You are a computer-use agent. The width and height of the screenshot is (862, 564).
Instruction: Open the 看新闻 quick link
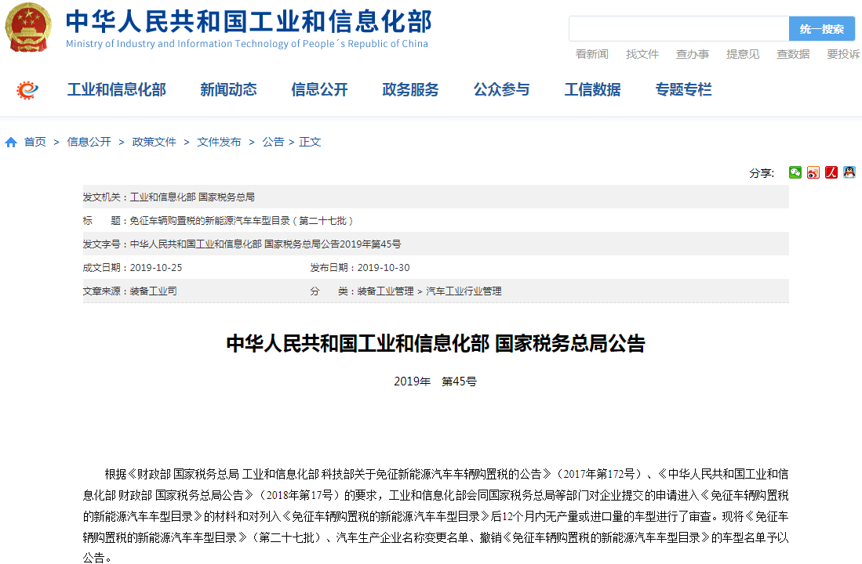pyautogui.click(x=591, y=54)
